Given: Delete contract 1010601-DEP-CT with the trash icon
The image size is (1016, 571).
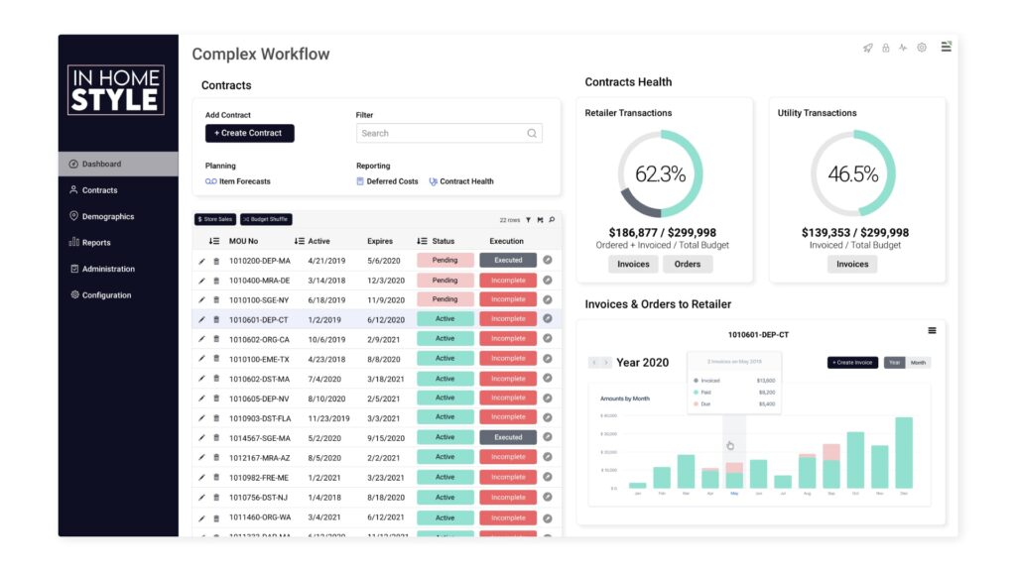Looking at the screenshot, I should 216,320.
